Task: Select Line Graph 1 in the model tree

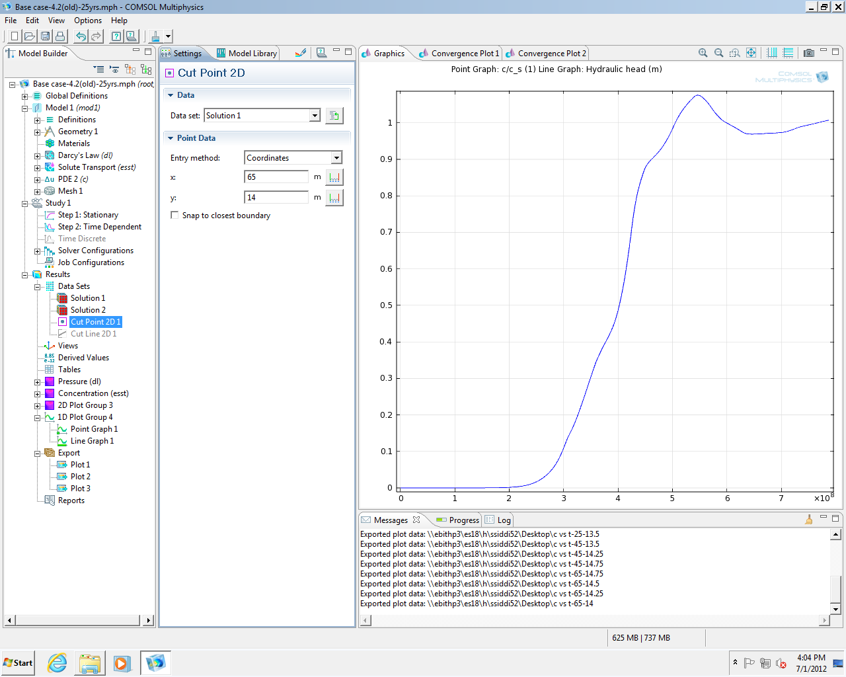Action: click(92, 441)
